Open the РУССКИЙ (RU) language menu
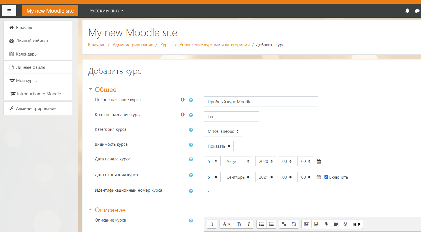Image resolution: width=421 pixels, height=232 pixels. 106,11
